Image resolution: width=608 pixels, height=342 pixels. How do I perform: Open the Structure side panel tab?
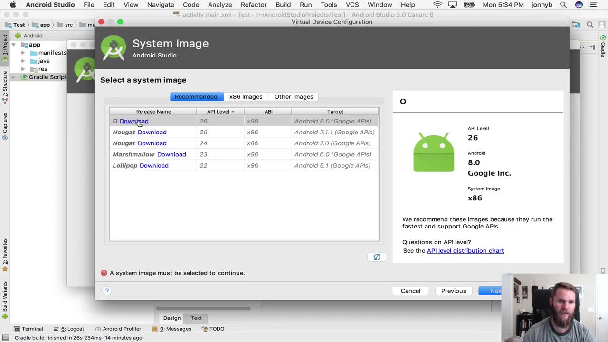(x=5, y=87)
